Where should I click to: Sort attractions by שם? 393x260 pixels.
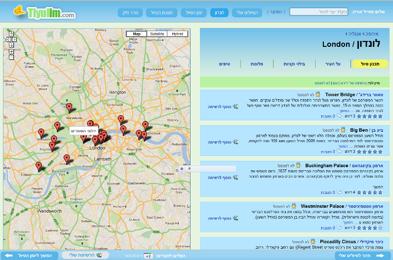click(x=335, y=83)
